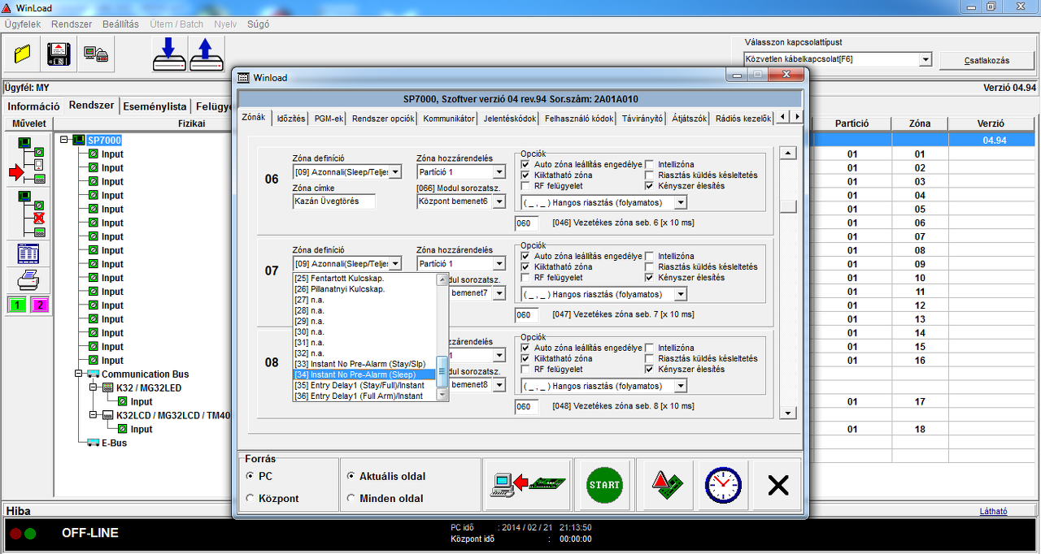Click the zone panel scrollbar down arrow
1041x554 pixels.
coord(787,413)
